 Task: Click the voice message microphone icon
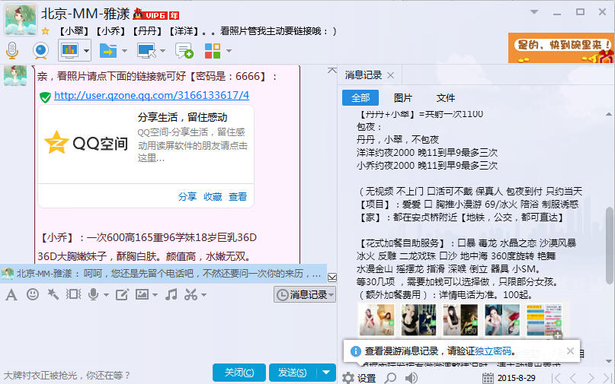93,294
